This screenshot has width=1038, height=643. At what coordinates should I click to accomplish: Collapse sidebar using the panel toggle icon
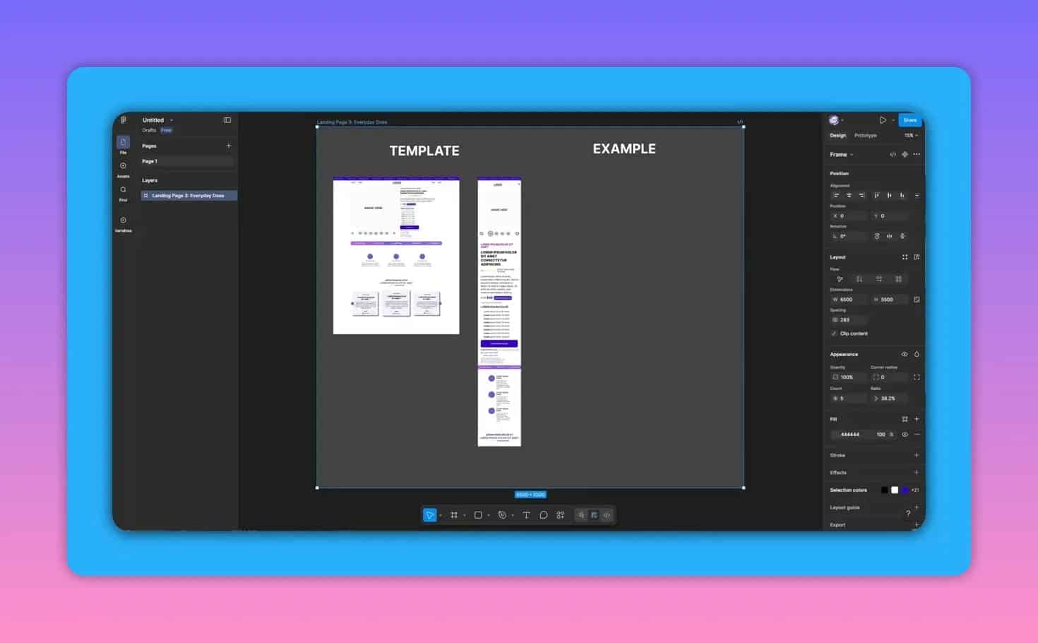point(227,120)
